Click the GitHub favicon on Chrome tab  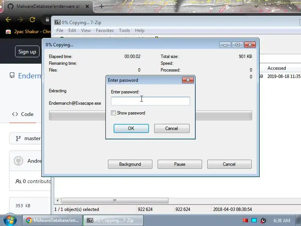click(11, 6)
